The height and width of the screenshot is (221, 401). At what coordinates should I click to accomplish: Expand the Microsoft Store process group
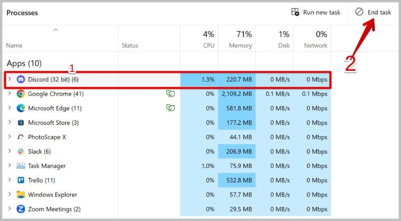[x=9, y=122]
